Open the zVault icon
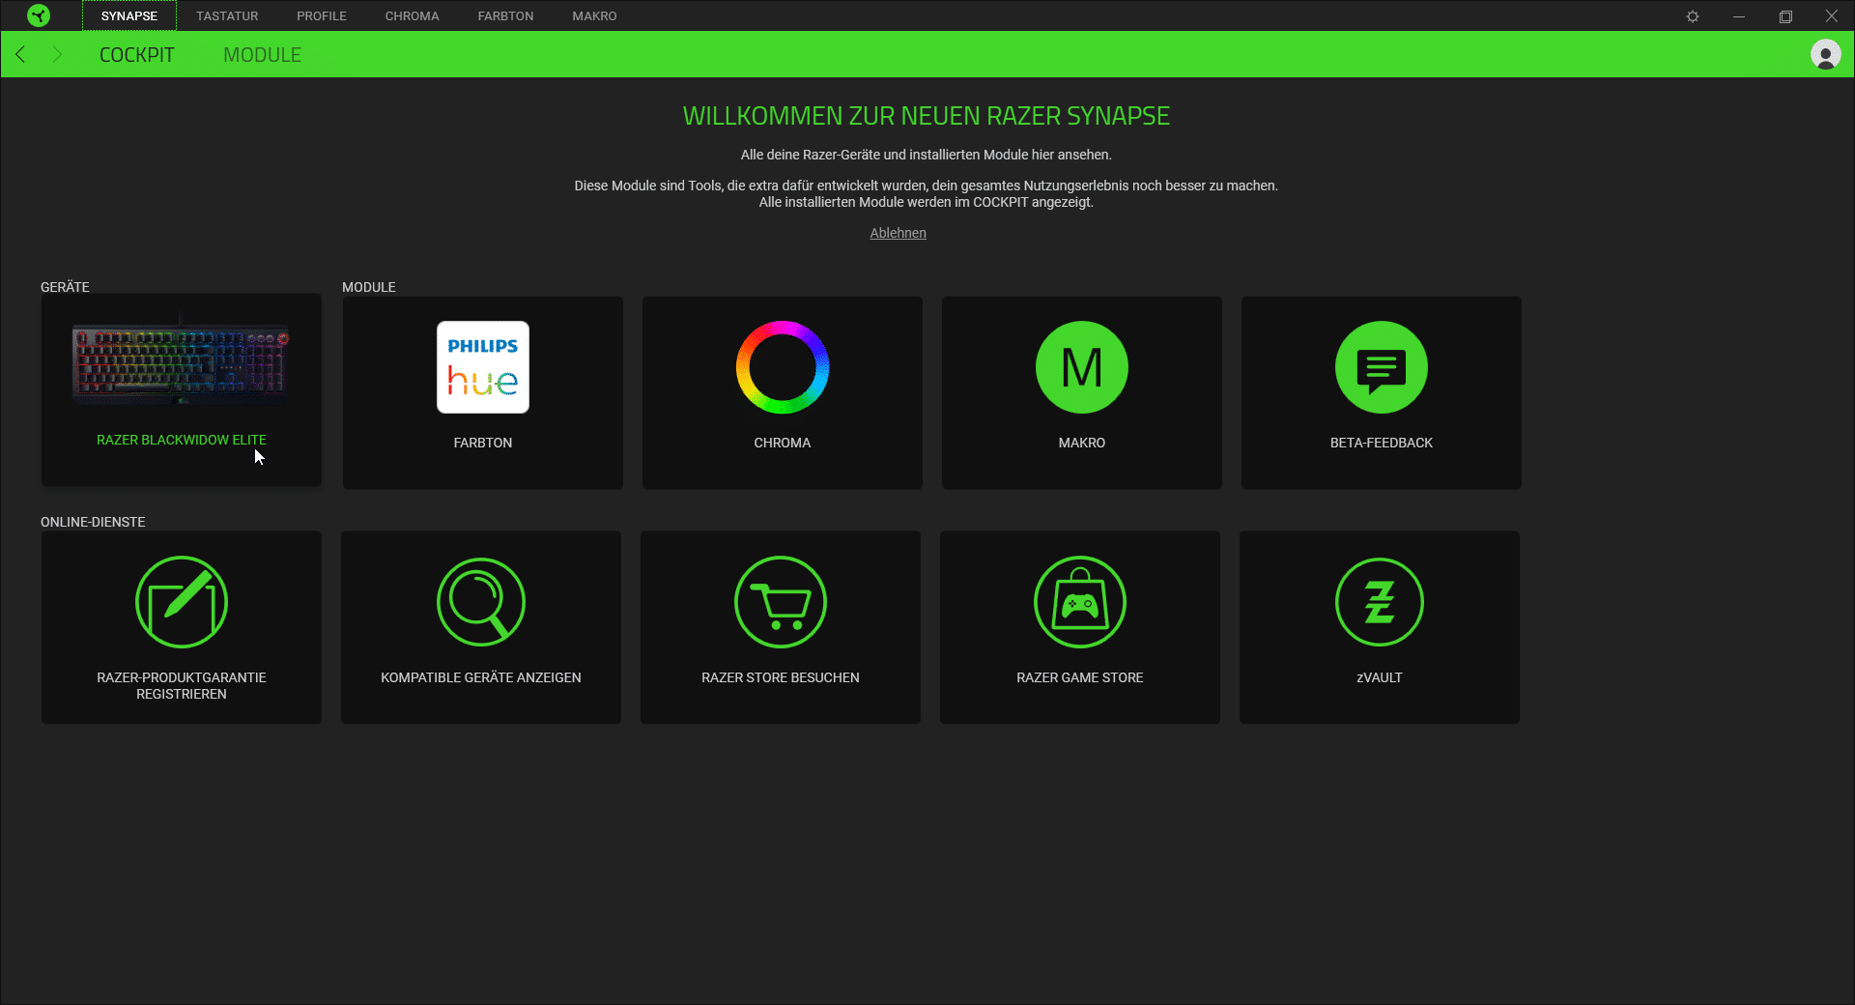Image resolution: width=1855 pixels, height=1005 pixels. point(1379,602)
